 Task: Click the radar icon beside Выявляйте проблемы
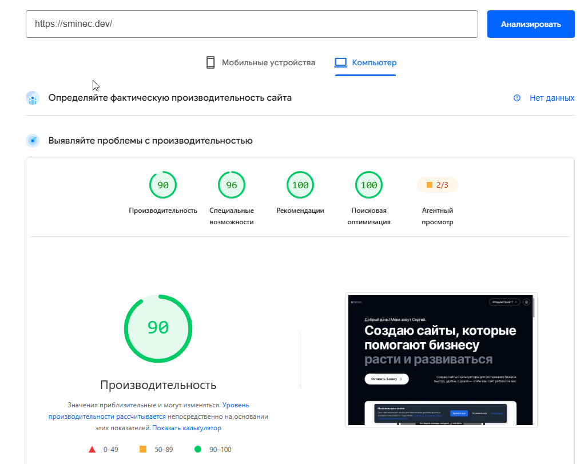33,141
